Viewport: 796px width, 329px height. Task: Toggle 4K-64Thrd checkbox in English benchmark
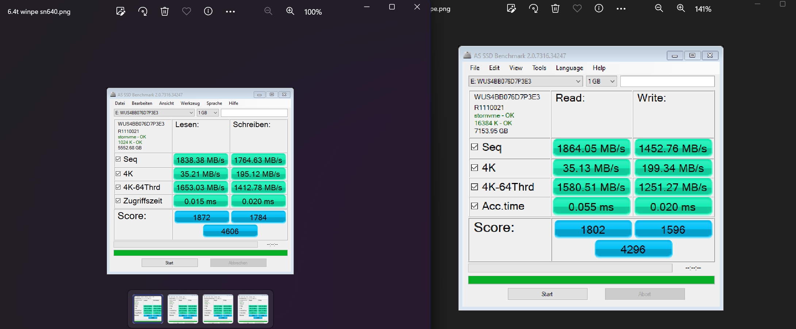[x=475, y=187]
